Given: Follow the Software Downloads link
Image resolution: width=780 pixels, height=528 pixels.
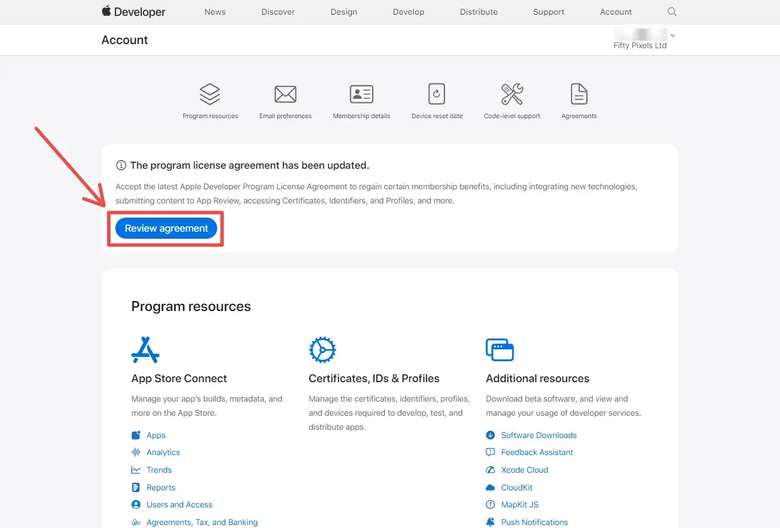Looking at the screenshot, I should [x=539, y=435].
